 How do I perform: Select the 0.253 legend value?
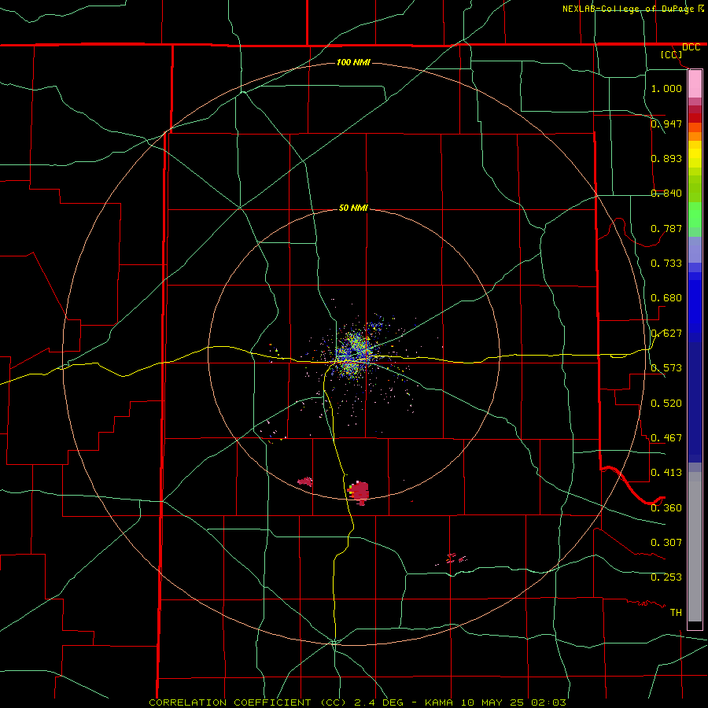[666, 577]
